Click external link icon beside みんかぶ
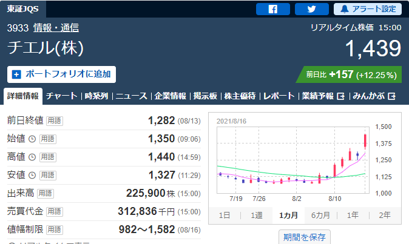The height and width of the screenshot is (244, 409). (392, 96)
